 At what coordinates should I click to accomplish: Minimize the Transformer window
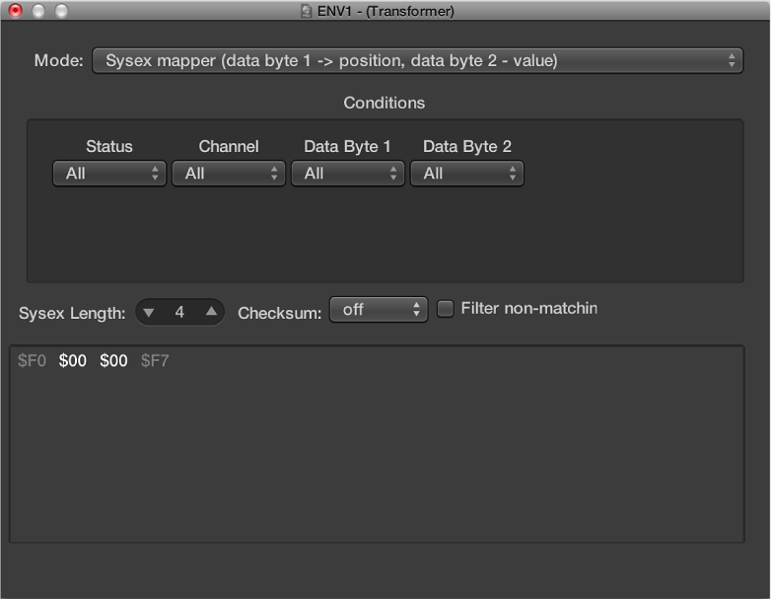coord(38,11)
